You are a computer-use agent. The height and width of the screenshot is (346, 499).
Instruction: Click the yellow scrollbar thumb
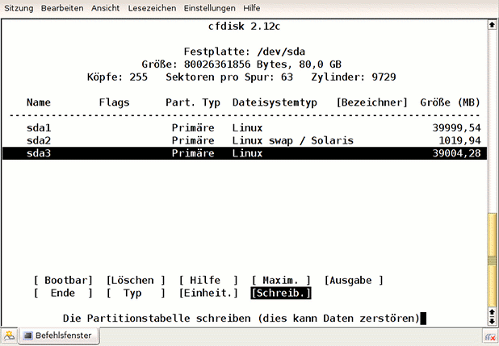[x=492, y=259]
